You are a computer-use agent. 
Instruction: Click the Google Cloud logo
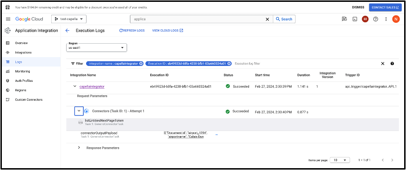click(x=29, y=19)
